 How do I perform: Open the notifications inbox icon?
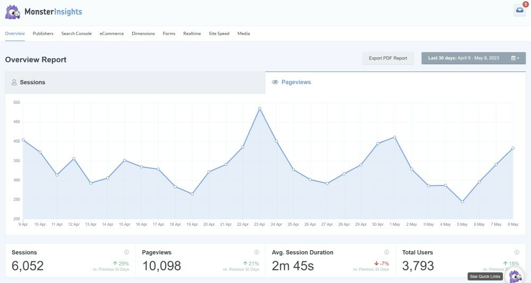(519, 10)
